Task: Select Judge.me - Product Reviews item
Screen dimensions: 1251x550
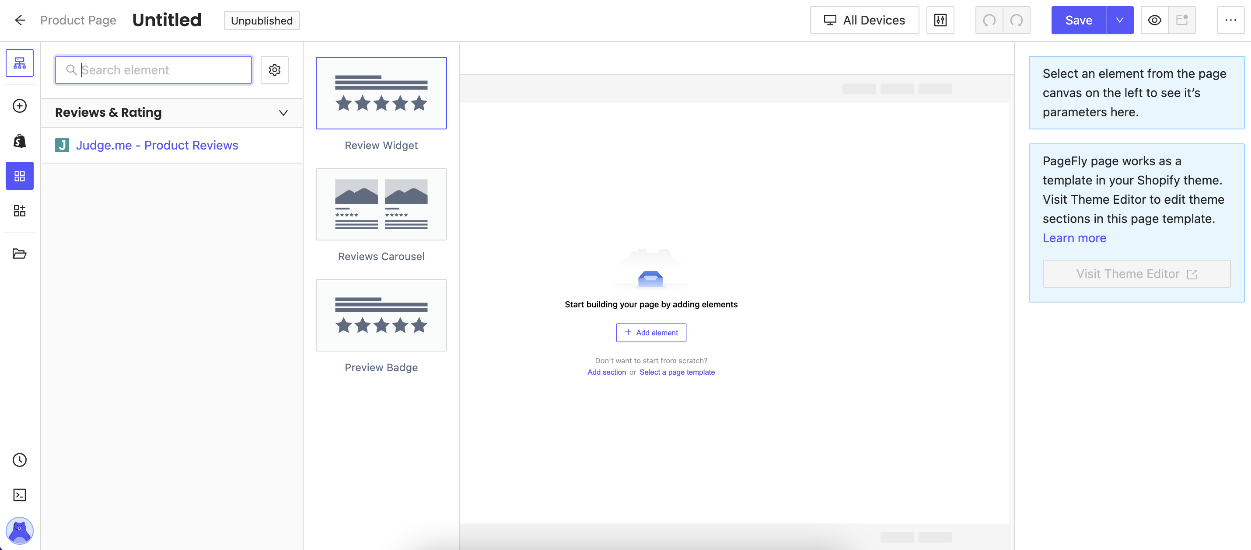Action: click(157, 145)
